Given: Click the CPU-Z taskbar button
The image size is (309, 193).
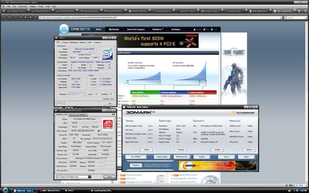Looking at the screenshot, I should [x=76, y=190].
